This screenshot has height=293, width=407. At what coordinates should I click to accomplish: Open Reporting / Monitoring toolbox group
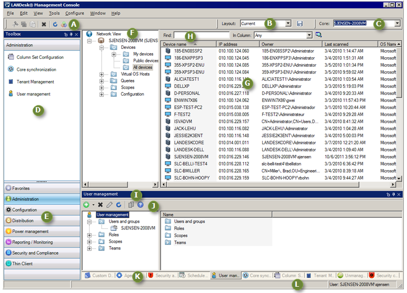(x=42, y=242)
